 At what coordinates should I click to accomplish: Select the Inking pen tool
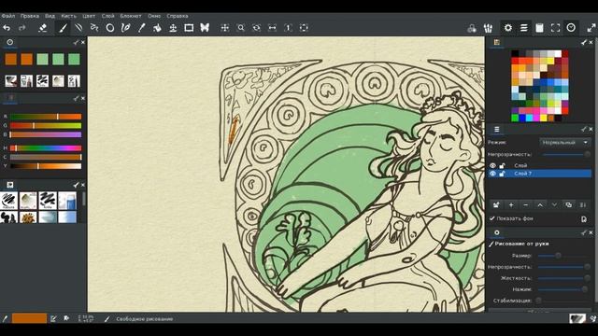125,28
